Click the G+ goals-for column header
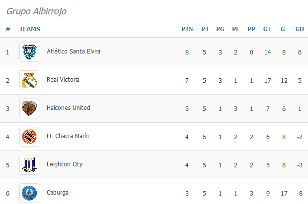The image size is (308, 204). click(x=267, y=29)
